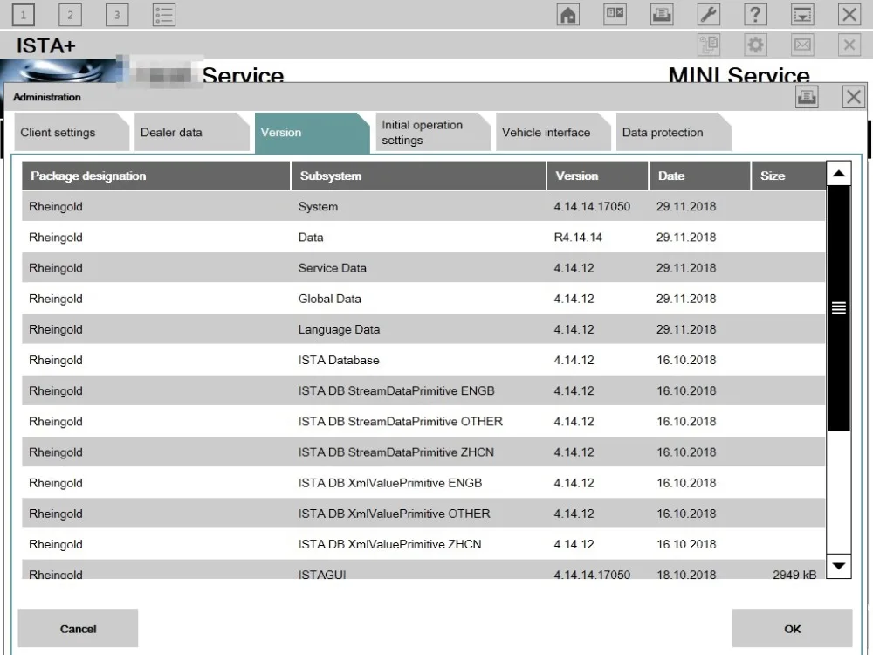
Task: Open the help question mark icon
Action: [x=755, y=15]
